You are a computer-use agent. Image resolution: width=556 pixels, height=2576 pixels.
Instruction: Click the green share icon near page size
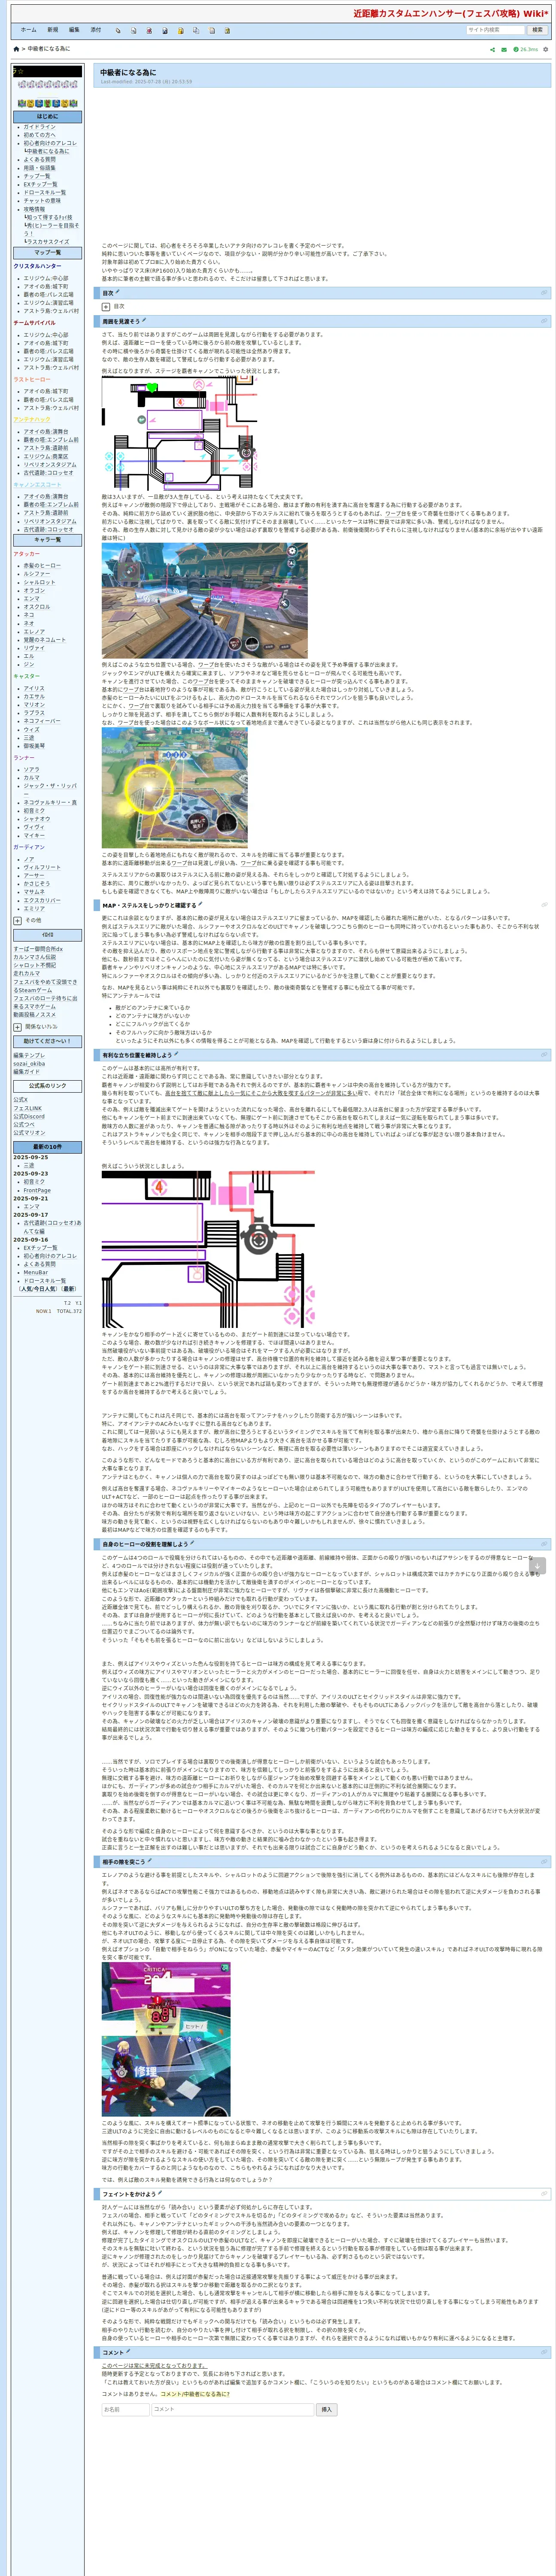click(x=492, y=49)
